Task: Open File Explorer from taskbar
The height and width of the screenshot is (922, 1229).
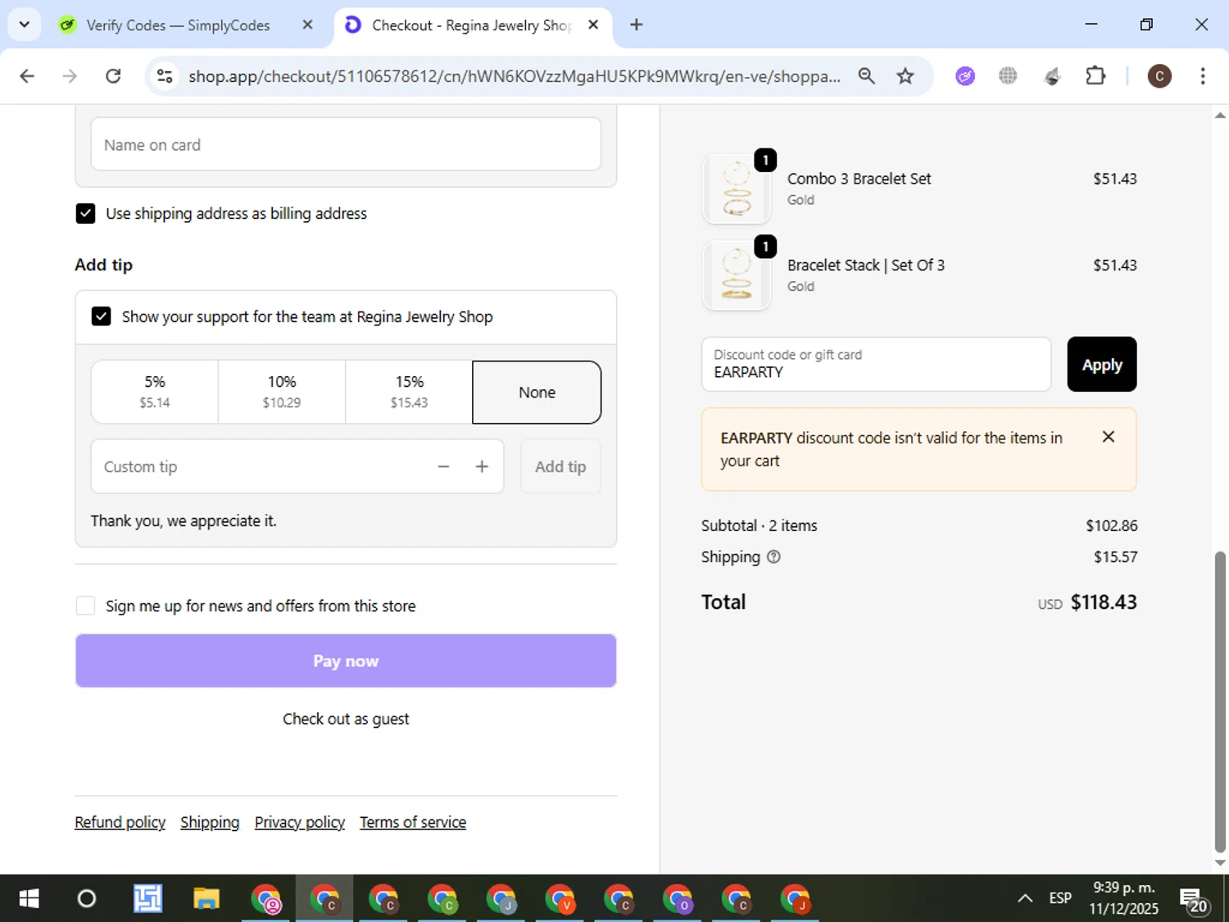Action: point(206,898)
